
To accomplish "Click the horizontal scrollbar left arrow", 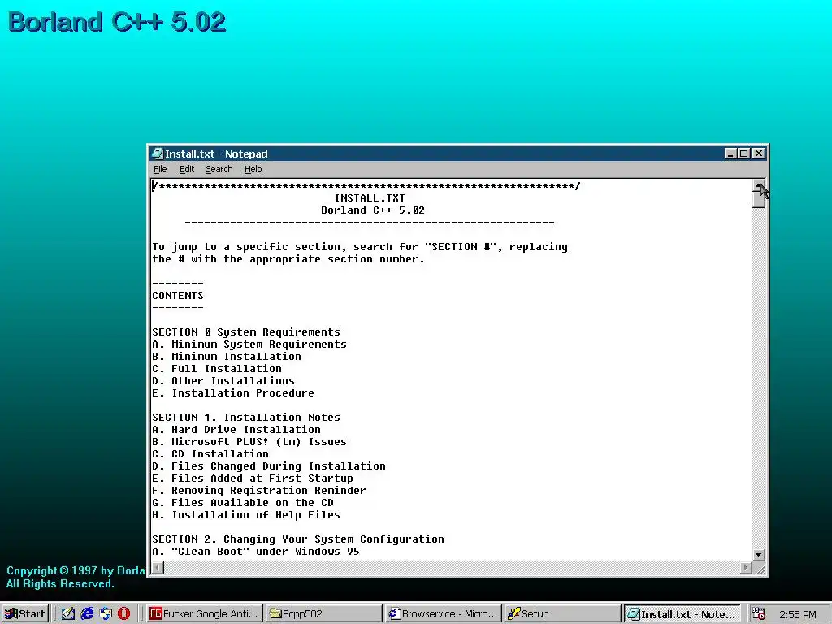I will [x=158, y=568].
